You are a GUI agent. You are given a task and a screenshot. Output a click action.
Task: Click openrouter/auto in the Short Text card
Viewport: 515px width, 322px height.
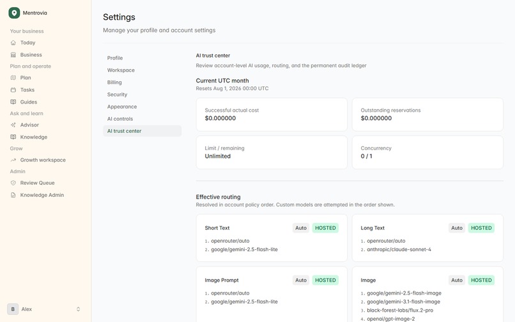230,241
